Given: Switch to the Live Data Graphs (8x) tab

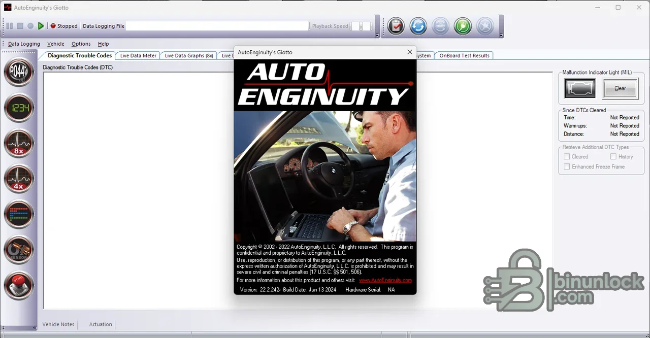Looking at the screenshot, I should (189, 55).
